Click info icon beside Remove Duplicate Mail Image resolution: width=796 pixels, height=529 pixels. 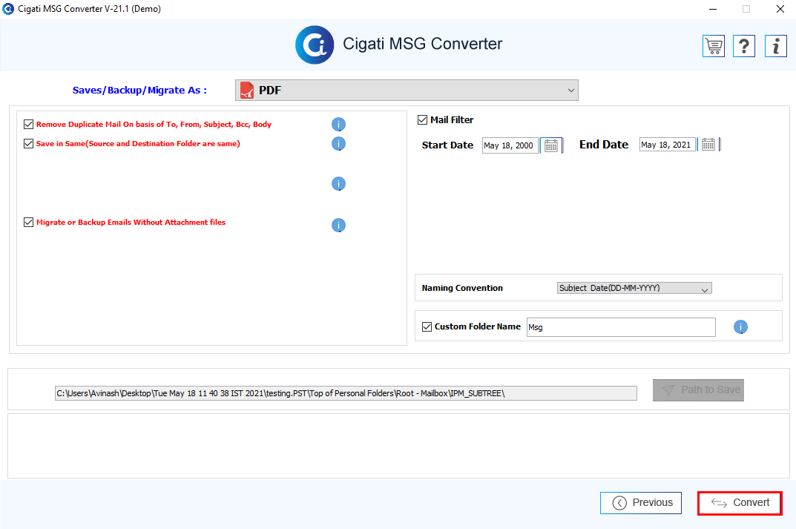click(x=338, y=125)
